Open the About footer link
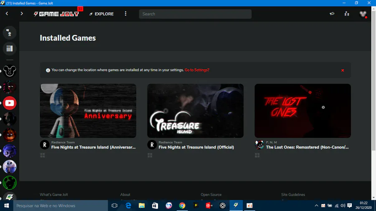 tap(125, 194)
